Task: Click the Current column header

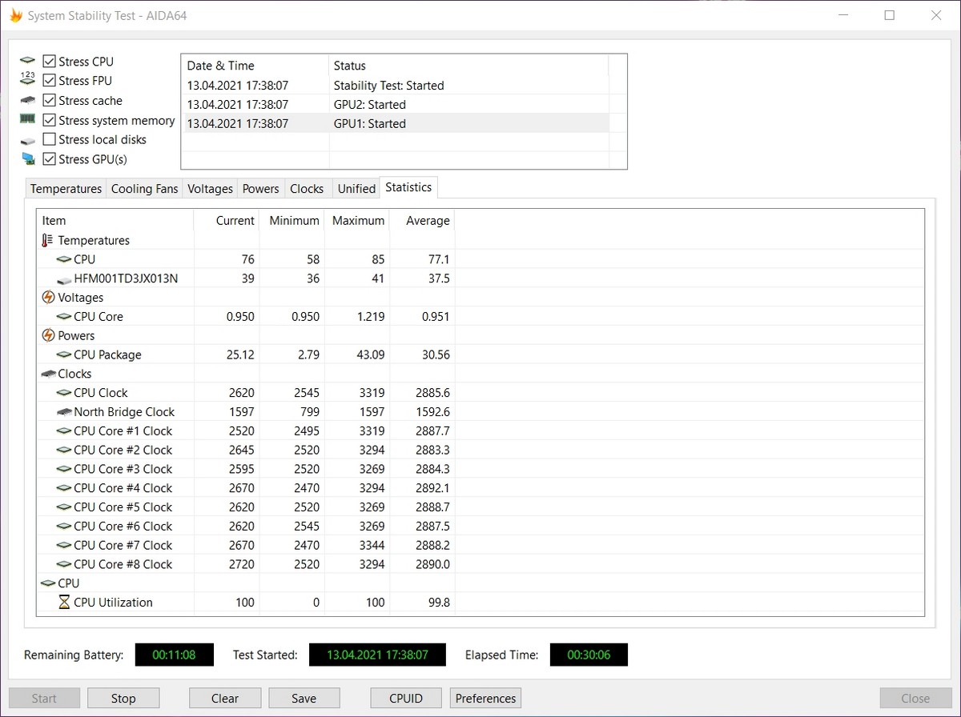Action: (x=227, y=221)
